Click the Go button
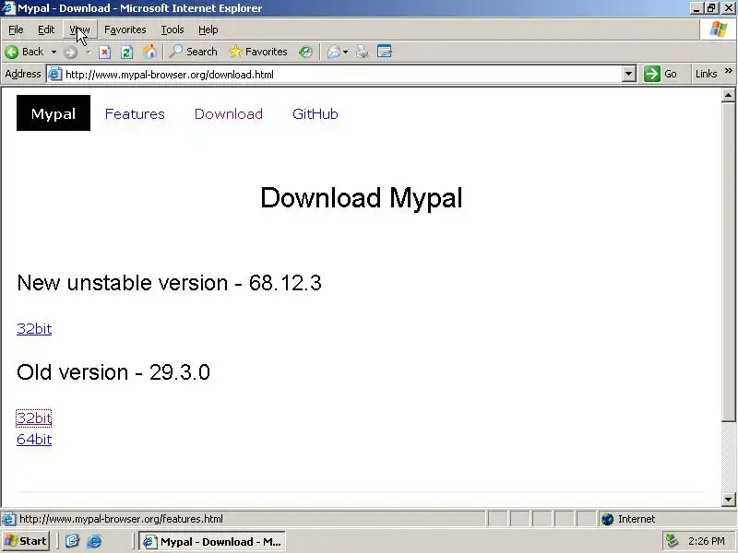This screenshot has height=553, width=738. 661,74
